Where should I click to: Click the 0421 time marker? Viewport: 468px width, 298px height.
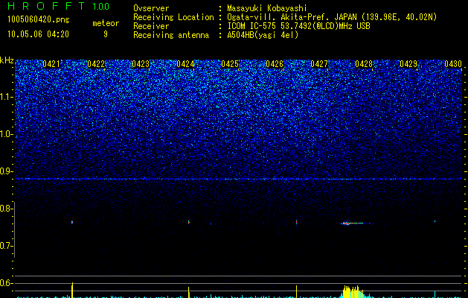click(51, 64)
